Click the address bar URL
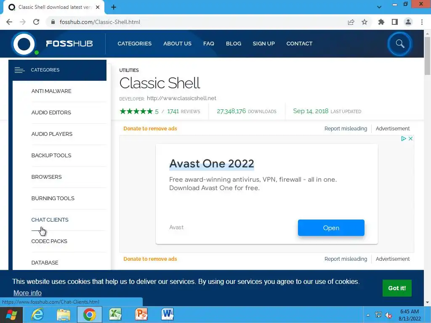 coord(100,22)
